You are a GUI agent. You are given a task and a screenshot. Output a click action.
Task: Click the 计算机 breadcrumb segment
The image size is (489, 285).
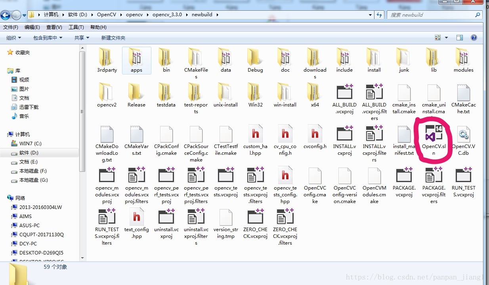(51, 15)
